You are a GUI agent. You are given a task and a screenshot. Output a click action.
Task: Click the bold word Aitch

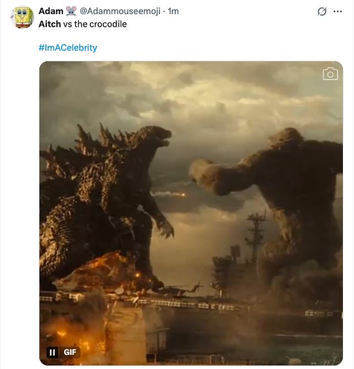point(50,24)
